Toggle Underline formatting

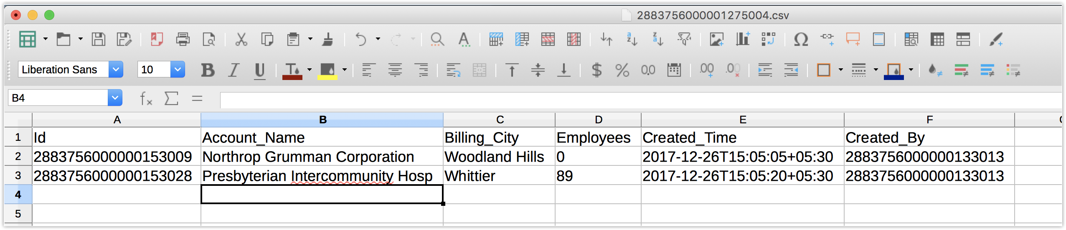(x=260, y=70)
